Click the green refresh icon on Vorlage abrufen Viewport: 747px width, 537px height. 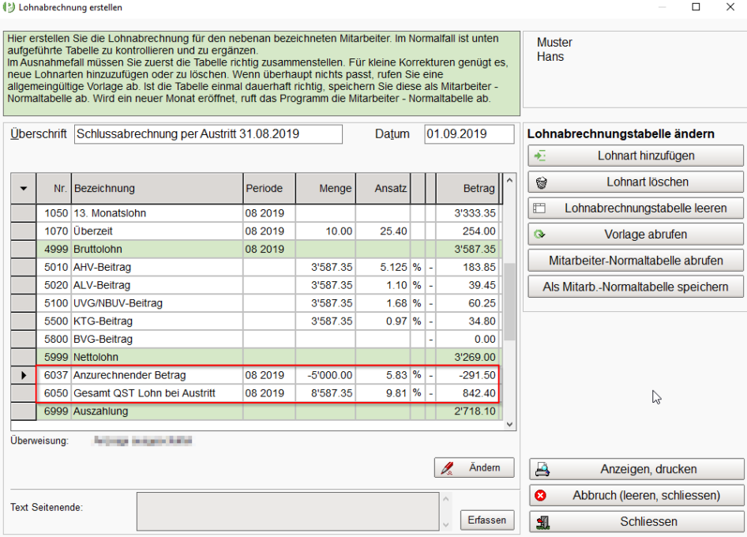540,235
